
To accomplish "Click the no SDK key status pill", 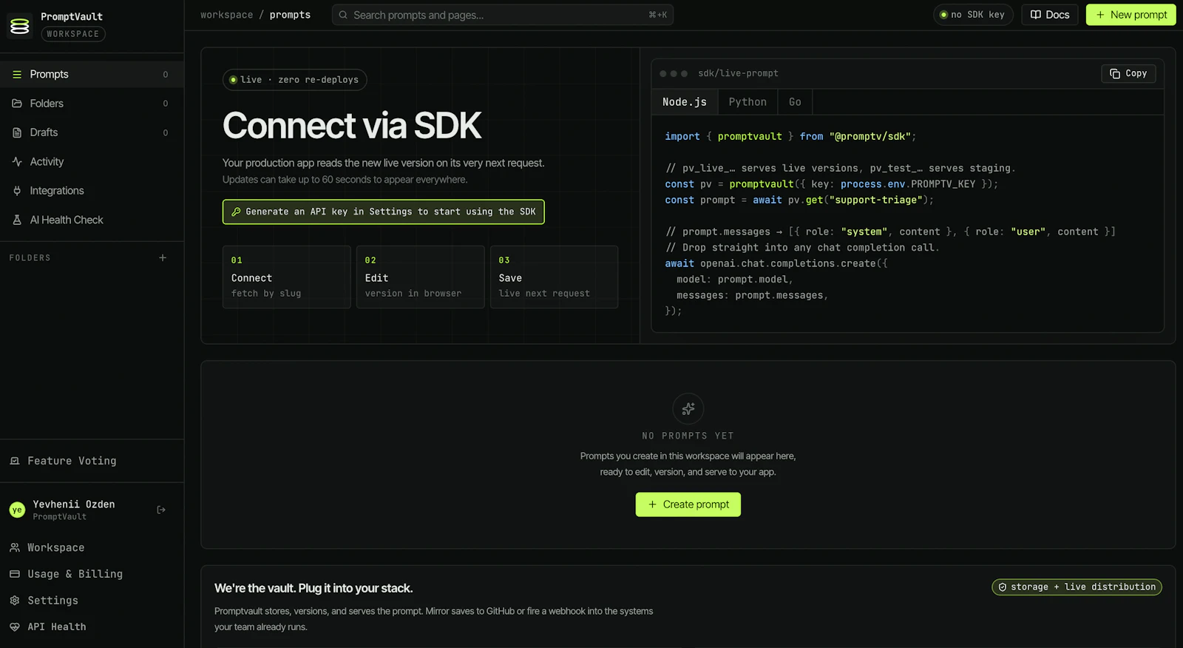I will point(973,15).
